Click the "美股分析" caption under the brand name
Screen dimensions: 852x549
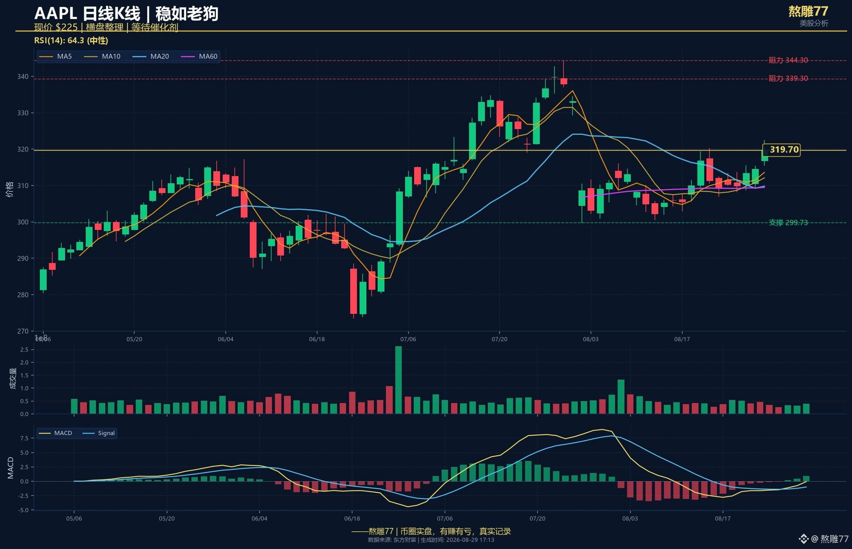(814, 23)
